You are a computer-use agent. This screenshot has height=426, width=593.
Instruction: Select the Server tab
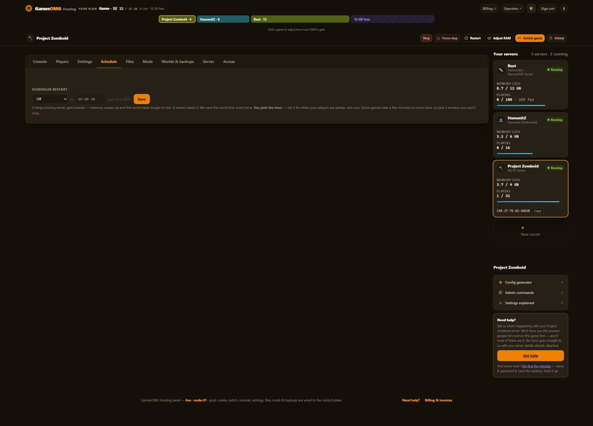[208, 62]
